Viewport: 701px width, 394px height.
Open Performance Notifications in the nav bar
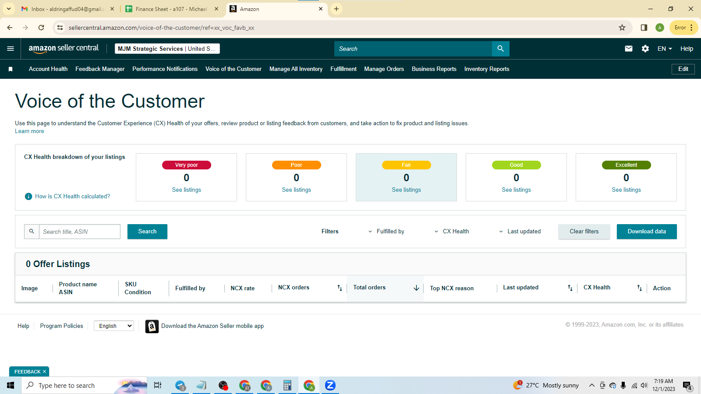165,69
